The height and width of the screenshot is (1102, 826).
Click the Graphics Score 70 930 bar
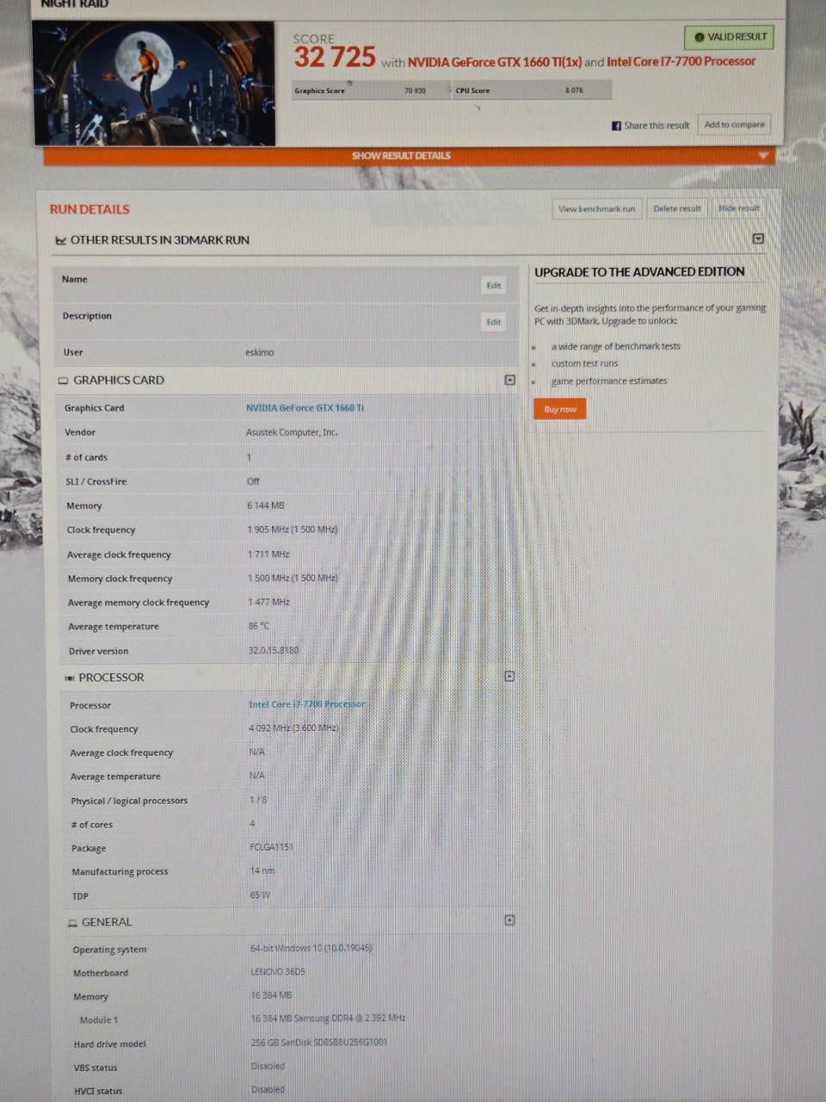pyautogui.click(x=370, y=90)
